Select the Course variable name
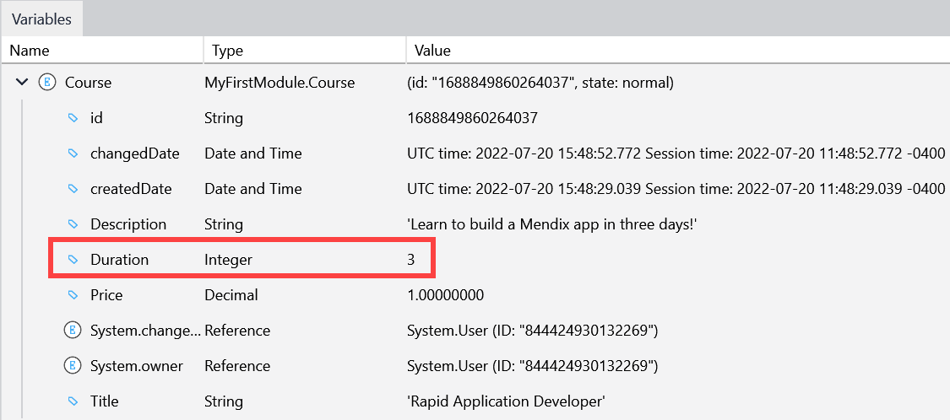The width and height of the screenshot is (950, 420). (x=89, y=83)
